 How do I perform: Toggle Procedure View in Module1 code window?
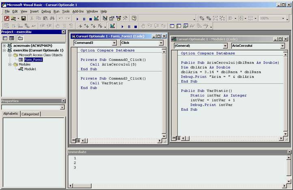174,138
